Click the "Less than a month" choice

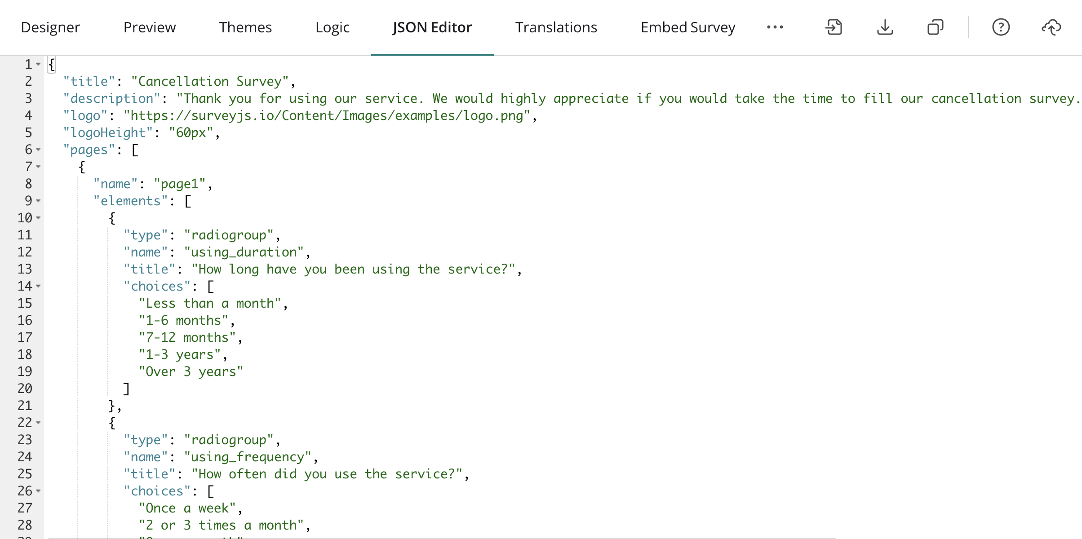(210, 303)
